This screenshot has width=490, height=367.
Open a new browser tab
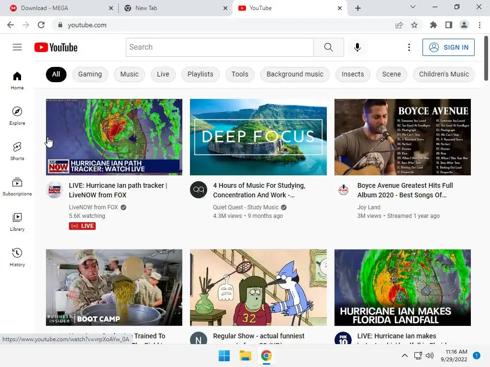coord(358,8)
